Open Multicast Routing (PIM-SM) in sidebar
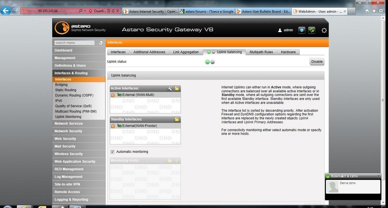Image resolution: width=388 pixels, height=208 pixels. [x=76, y=112]
